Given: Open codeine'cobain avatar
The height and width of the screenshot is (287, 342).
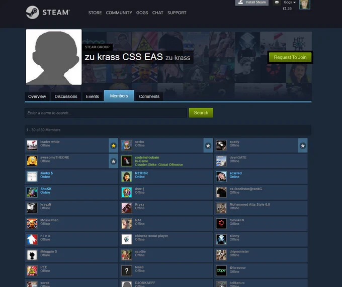Looking at the screenshot, I should (127, 161).
